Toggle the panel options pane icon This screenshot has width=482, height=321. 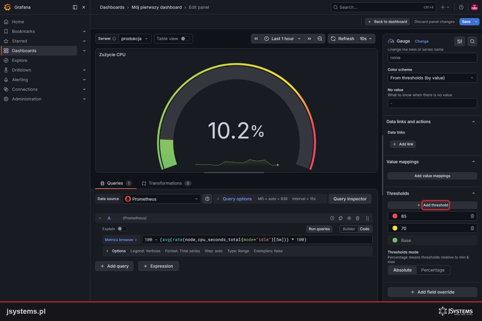coord(460,41)
